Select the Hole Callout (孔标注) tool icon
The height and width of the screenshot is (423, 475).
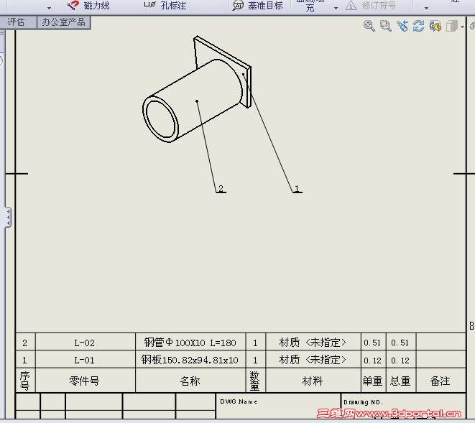tap(150, 5)
